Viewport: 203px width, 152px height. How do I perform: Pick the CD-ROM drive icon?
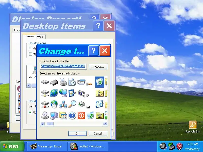(x=45, y=116)
